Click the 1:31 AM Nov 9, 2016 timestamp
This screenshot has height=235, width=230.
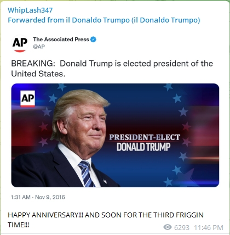38,197
